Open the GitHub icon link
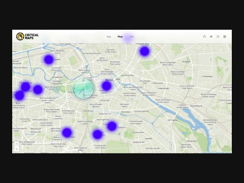Screen dimensions: 244x183 (204, 37)
